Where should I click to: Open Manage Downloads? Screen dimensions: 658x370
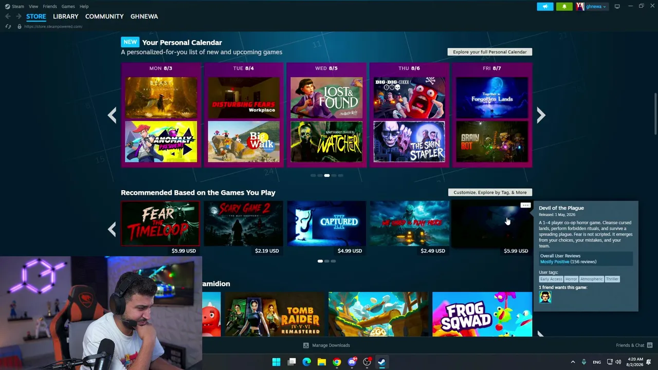coord(331,345)
